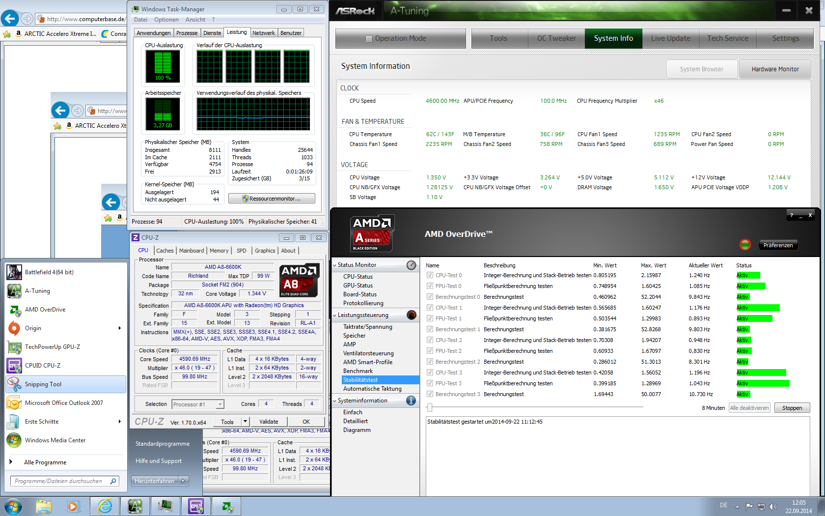Click the Ressourcenmonitor button

(272, 199)
